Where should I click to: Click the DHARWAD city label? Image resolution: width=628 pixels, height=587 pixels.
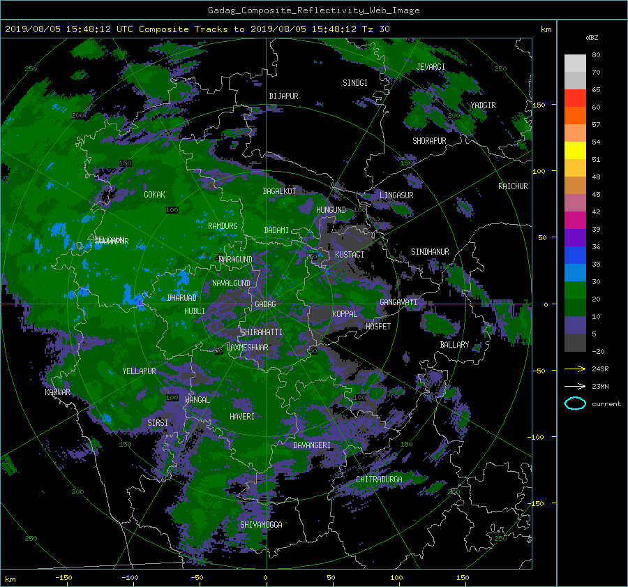point(182,298)
